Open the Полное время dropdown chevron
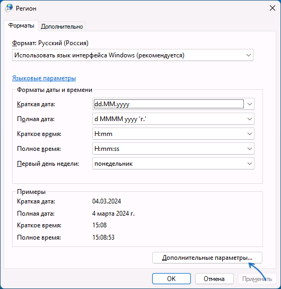Image resolution: width=281 pixels, height=289 pixels. point(250,149)
